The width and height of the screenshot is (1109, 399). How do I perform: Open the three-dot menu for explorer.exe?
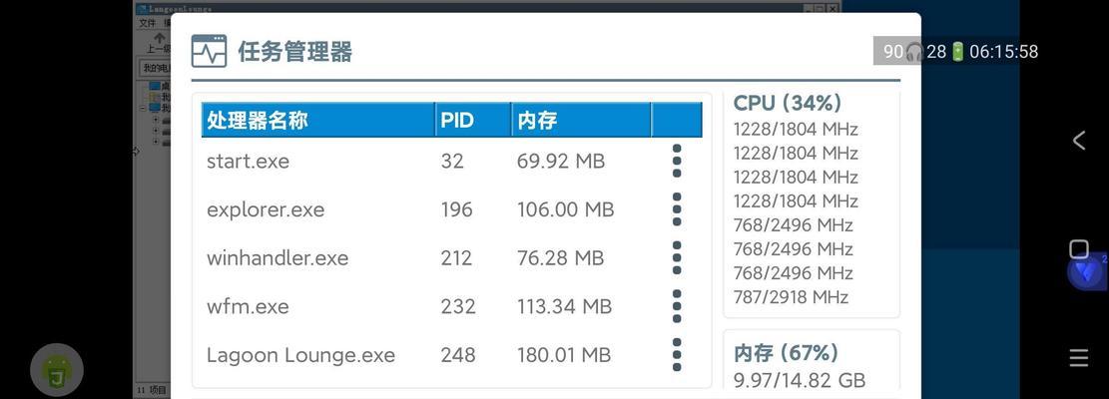677,209
